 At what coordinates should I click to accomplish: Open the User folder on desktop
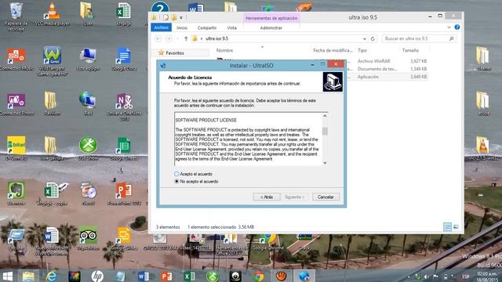tap(88, 14)
